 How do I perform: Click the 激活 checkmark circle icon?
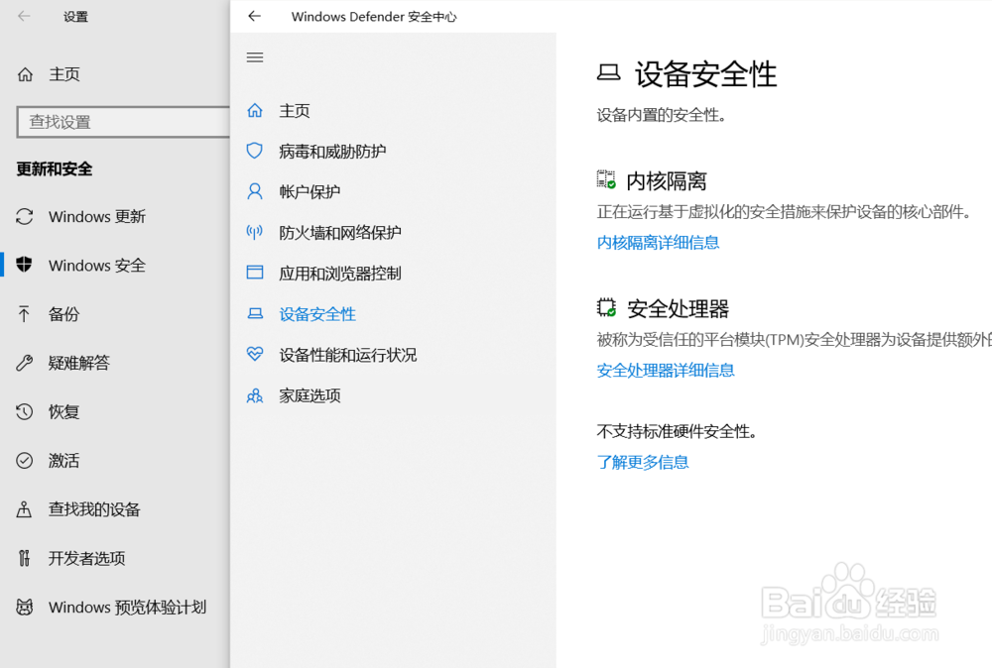tap(25, 460)
